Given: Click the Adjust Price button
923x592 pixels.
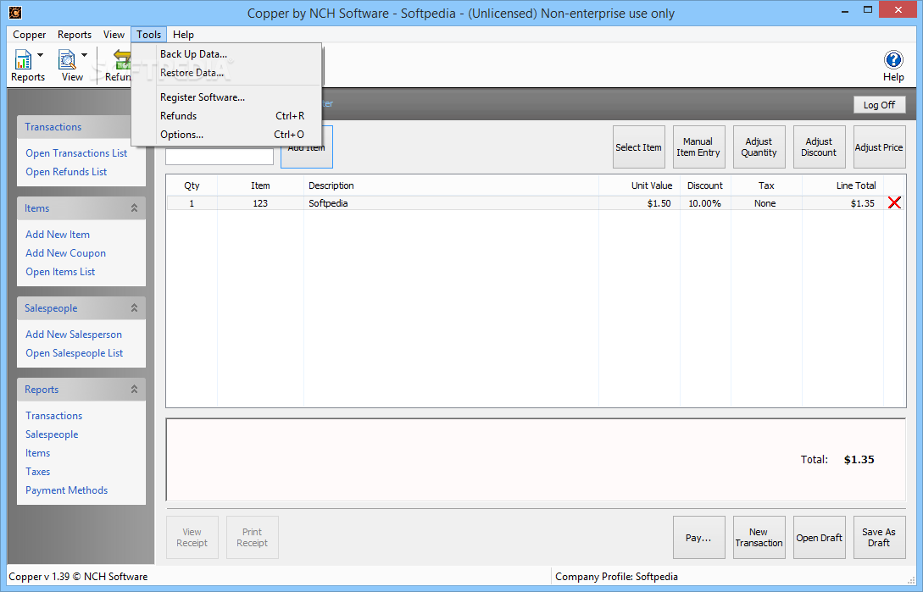Looking at the screenshot, I should coord(880,147).
